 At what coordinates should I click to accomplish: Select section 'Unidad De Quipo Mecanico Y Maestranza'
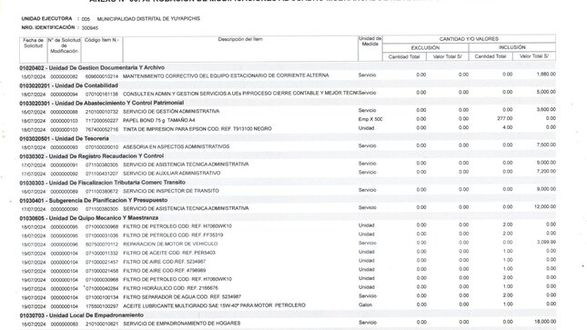coord(89,218)
